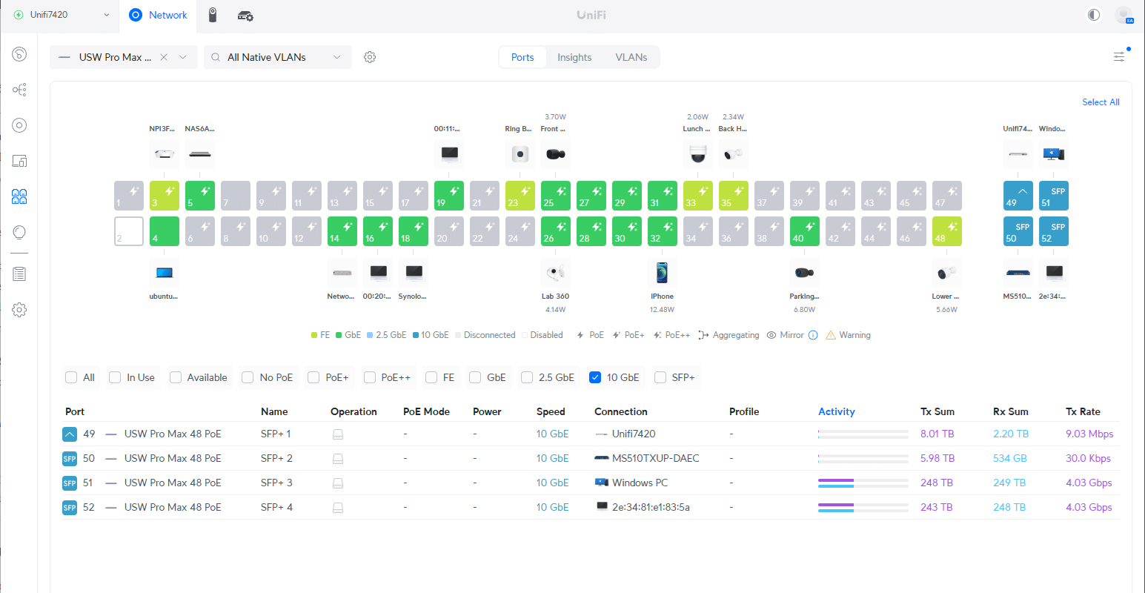Select SFP port 52

[1054, 231]
